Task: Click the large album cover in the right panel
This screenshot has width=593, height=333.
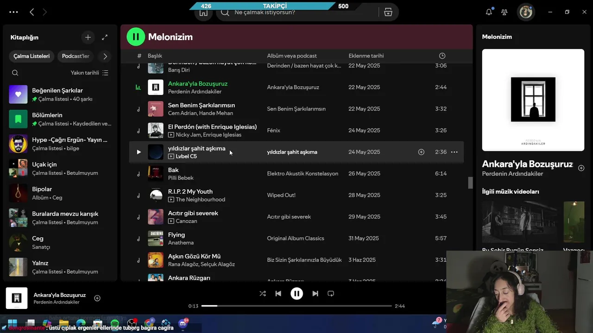Action: (533, 100)
